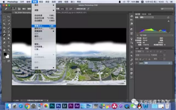Screen dimensions: 176x110
Task: Select the Hand tool
Action: pyautogui.click(x=5, y=50)
